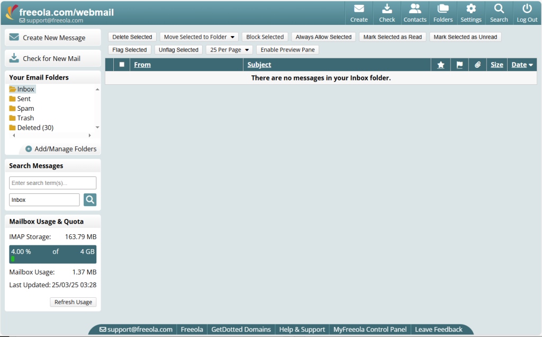Open the Folders manager icon

(443, 12)
